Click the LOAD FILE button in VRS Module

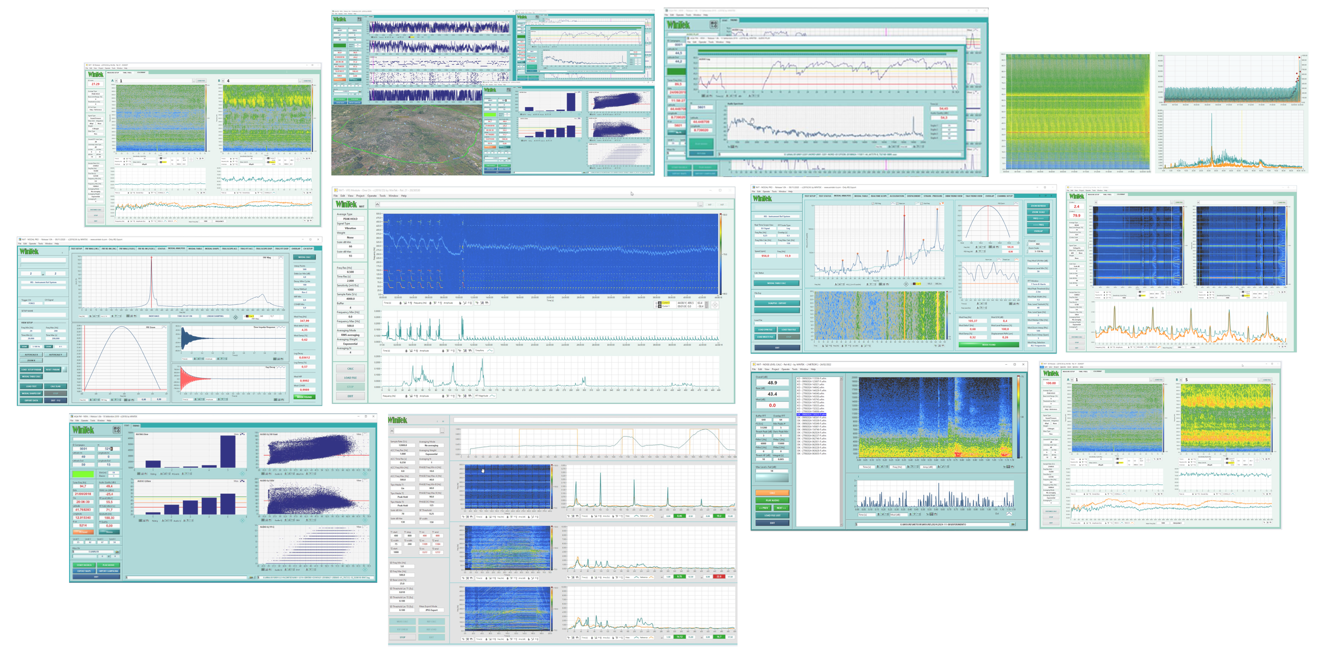(350, 378)
